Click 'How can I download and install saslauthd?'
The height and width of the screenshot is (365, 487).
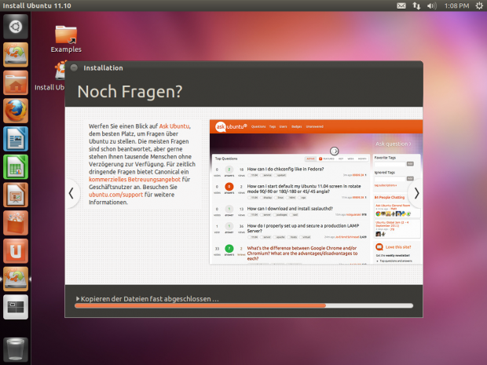click(x=290, y=209)
